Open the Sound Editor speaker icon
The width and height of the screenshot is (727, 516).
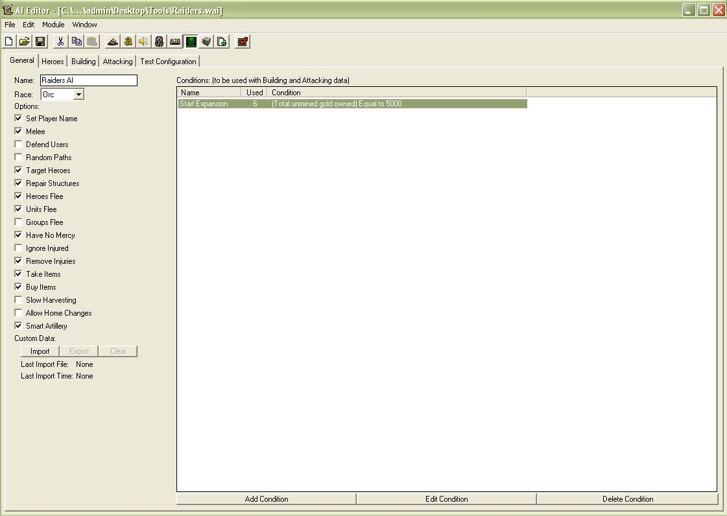pyautogui.click(x=144, y=41)
